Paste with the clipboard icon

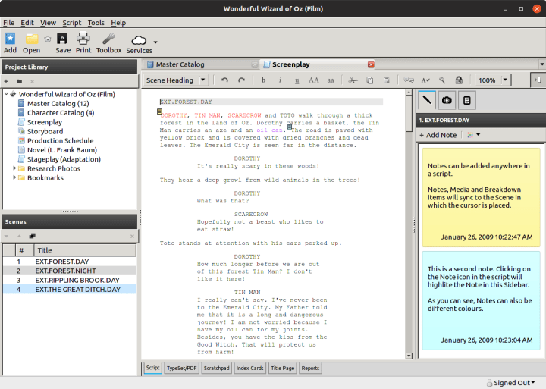tap(387, 80)
